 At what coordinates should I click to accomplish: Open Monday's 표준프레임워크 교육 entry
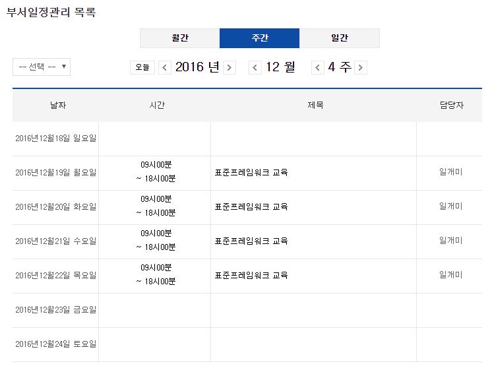[x=251, y=173]
